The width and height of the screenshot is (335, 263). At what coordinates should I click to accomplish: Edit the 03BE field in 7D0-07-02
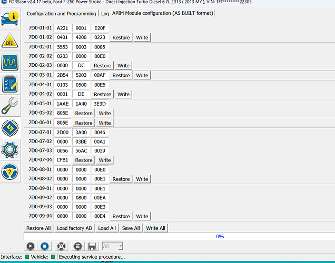click(81, 141)
